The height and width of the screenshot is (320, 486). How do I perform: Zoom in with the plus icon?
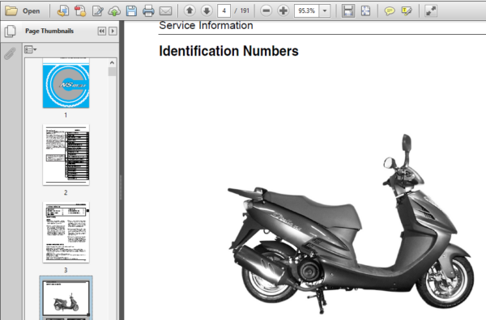point(283,11)
